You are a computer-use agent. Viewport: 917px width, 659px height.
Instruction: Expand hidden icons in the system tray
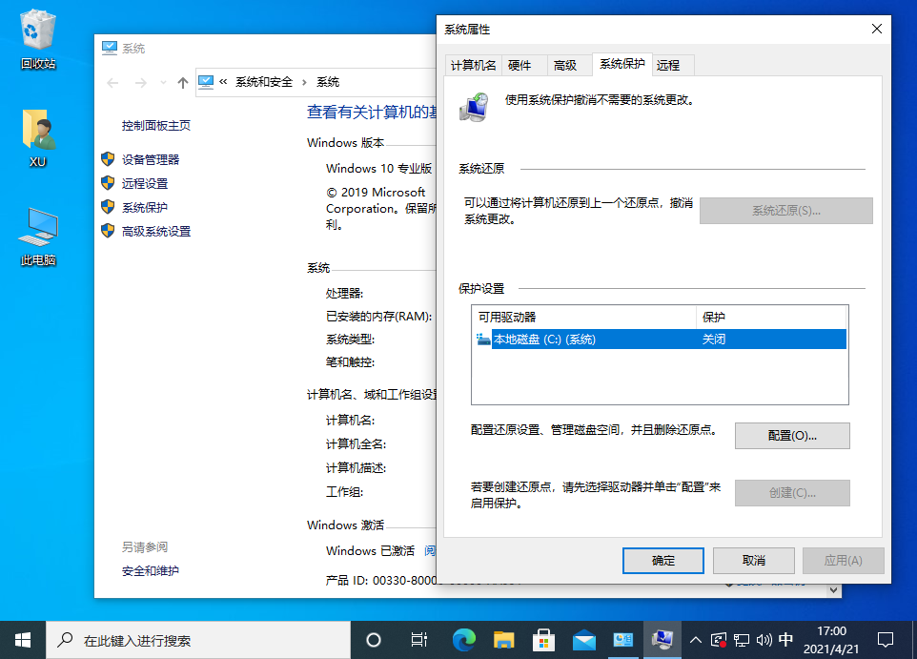click(x=695, y=640)
